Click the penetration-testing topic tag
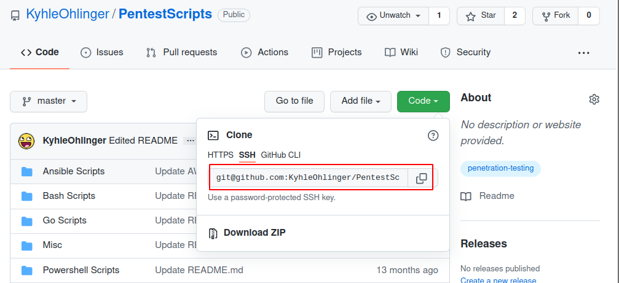This screenshot has height=283, width=619. pyautogui.click(x=500, y=168)
